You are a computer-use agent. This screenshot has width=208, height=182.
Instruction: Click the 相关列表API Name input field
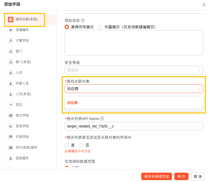click(134, 126)
